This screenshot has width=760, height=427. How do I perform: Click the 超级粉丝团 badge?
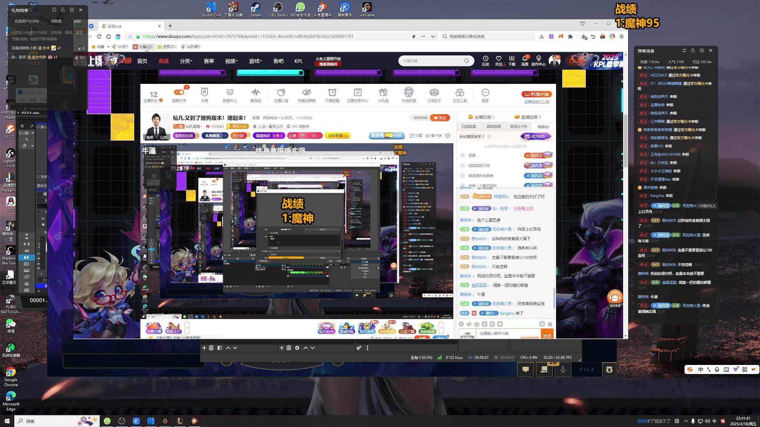click(x=186, y=136)
